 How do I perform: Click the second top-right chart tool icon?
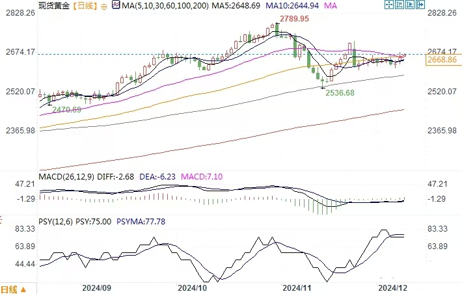tap(400, 5)
